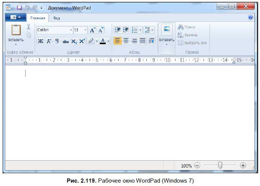This screenshot has height=186, width=260.
Task: Click Замена to replace text
Action: pos(187,35)
